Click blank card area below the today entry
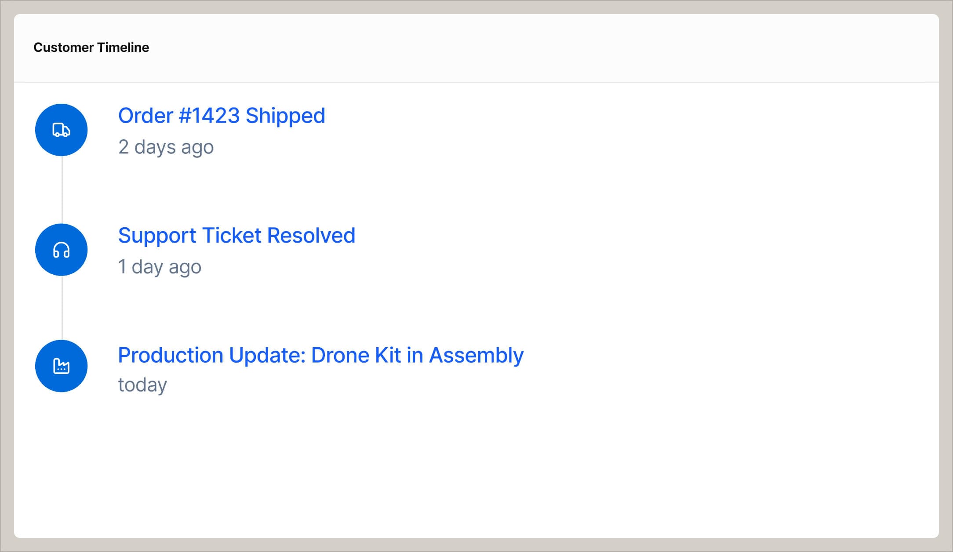Image resolution: width=953 pixels, height=552 pixels. (440, 466)
